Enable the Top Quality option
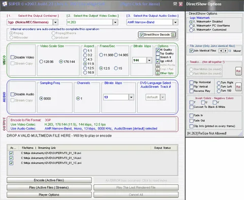 pos(158,54)
